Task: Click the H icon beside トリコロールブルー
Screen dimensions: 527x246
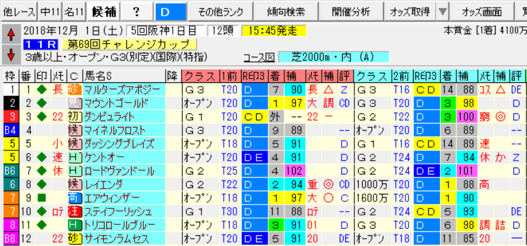Action: click(75, 226)
